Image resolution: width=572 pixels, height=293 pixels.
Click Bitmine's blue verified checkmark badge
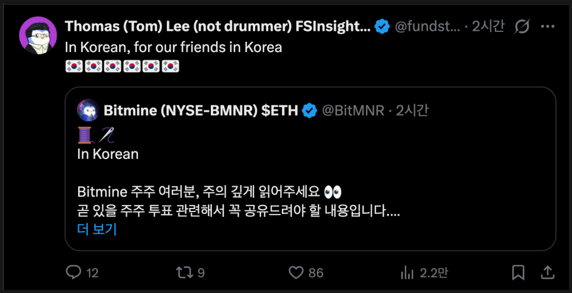pos(309,110)
